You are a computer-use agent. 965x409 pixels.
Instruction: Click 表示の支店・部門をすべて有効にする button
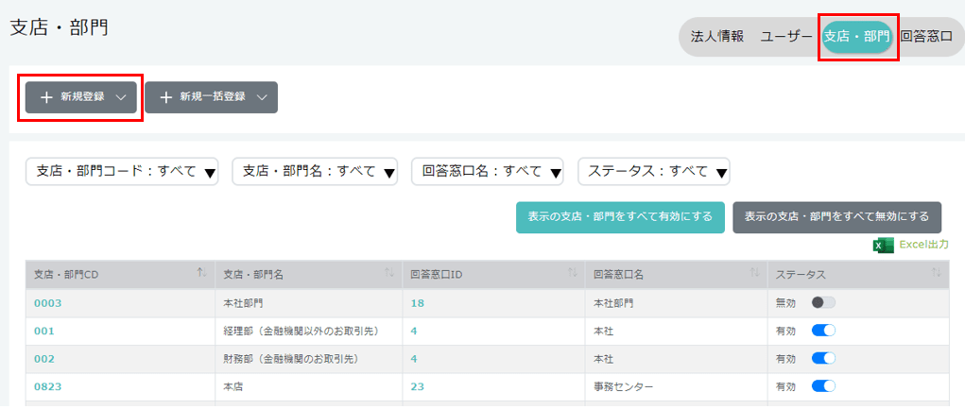tap(620, 217)
